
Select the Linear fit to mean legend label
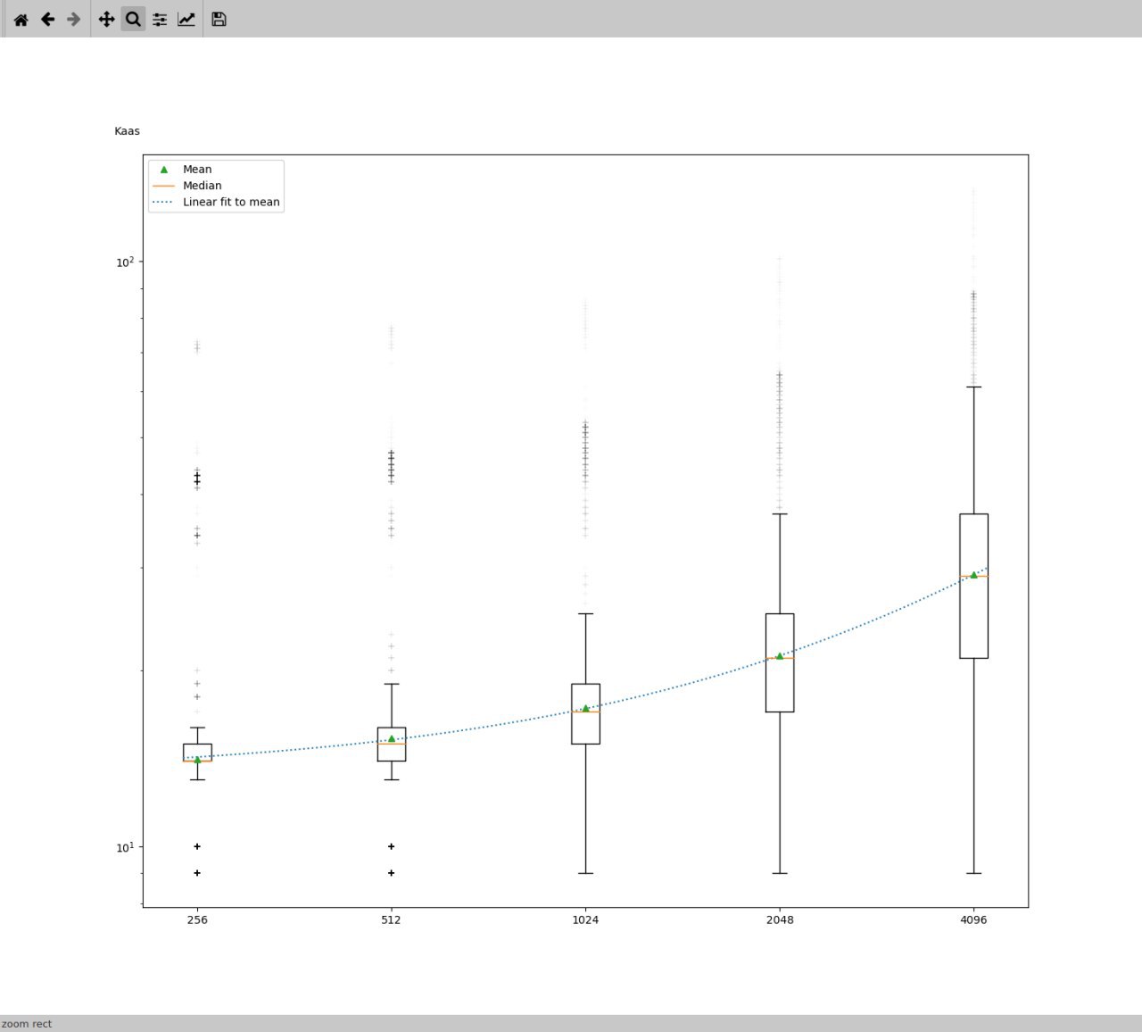click(x=231, y=202)
